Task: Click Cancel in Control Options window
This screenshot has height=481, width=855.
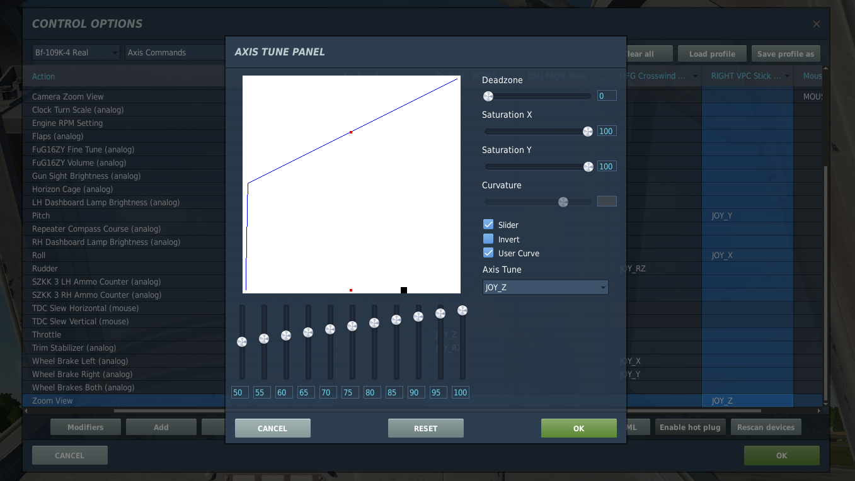Action: pos(70,455)
